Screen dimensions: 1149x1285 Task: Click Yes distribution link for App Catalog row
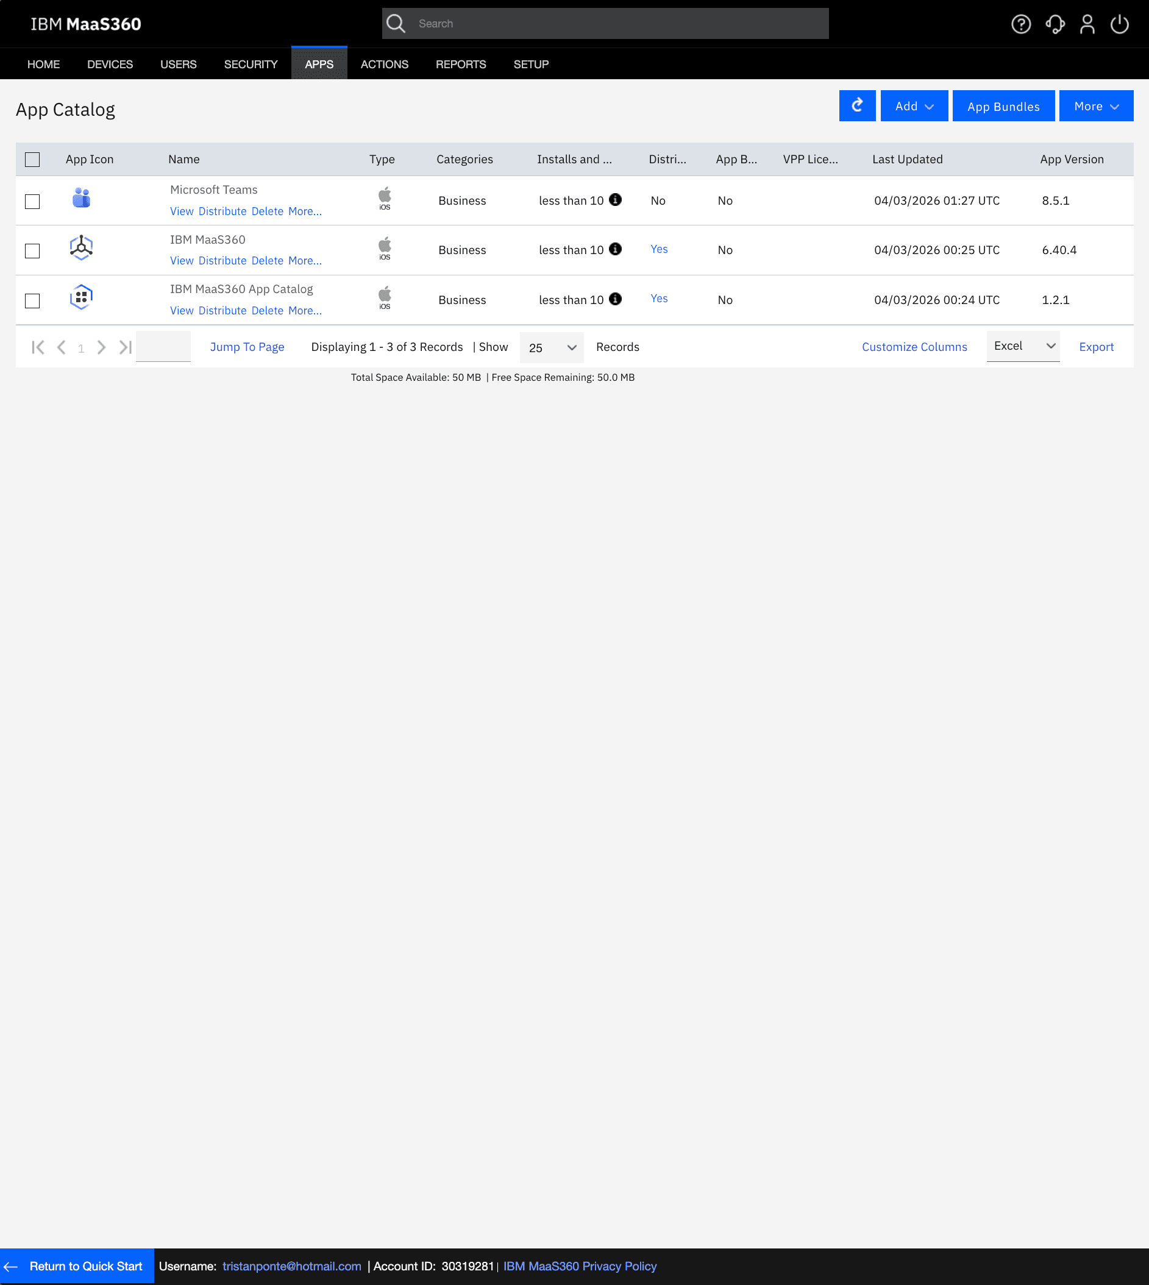(659, 299)
